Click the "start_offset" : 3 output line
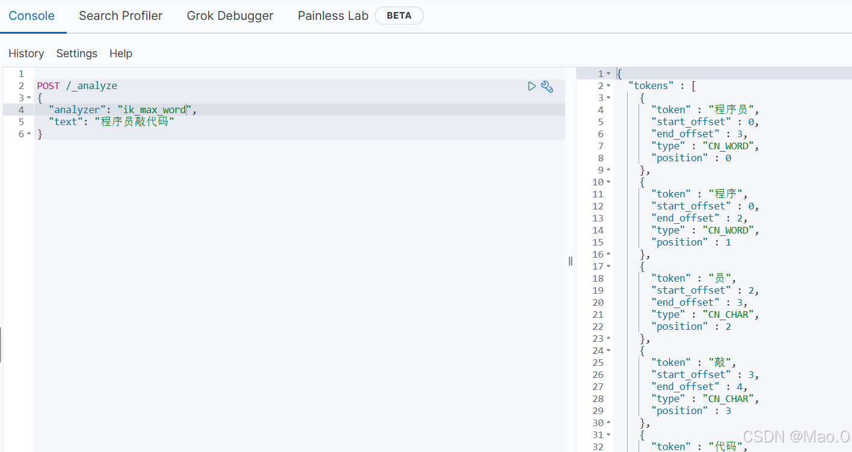Viewport: 852px width, 452px height. click(x=705, y=374)
